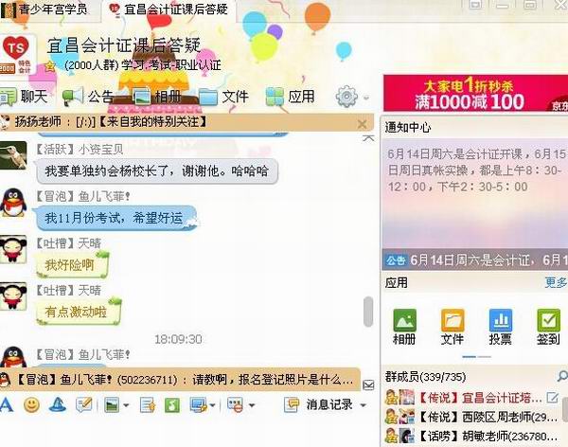Expand the screenshot tool dropdown arrow
This screenshot has width=568, height=447.
click(212, 405)
